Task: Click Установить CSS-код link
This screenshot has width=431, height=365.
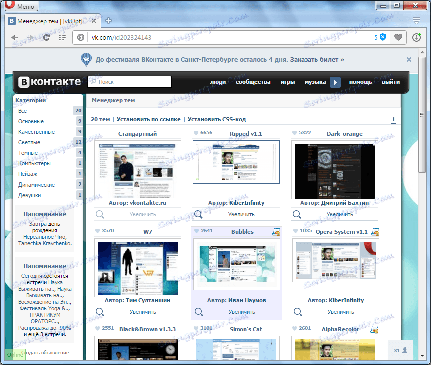Action: click(217, 119)
